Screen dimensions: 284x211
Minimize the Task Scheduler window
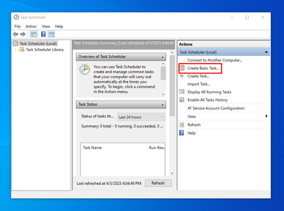click(232, 17)
